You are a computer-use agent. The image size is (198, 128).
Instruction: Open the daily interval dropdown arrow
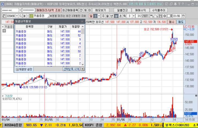click(x=99, y=16)
